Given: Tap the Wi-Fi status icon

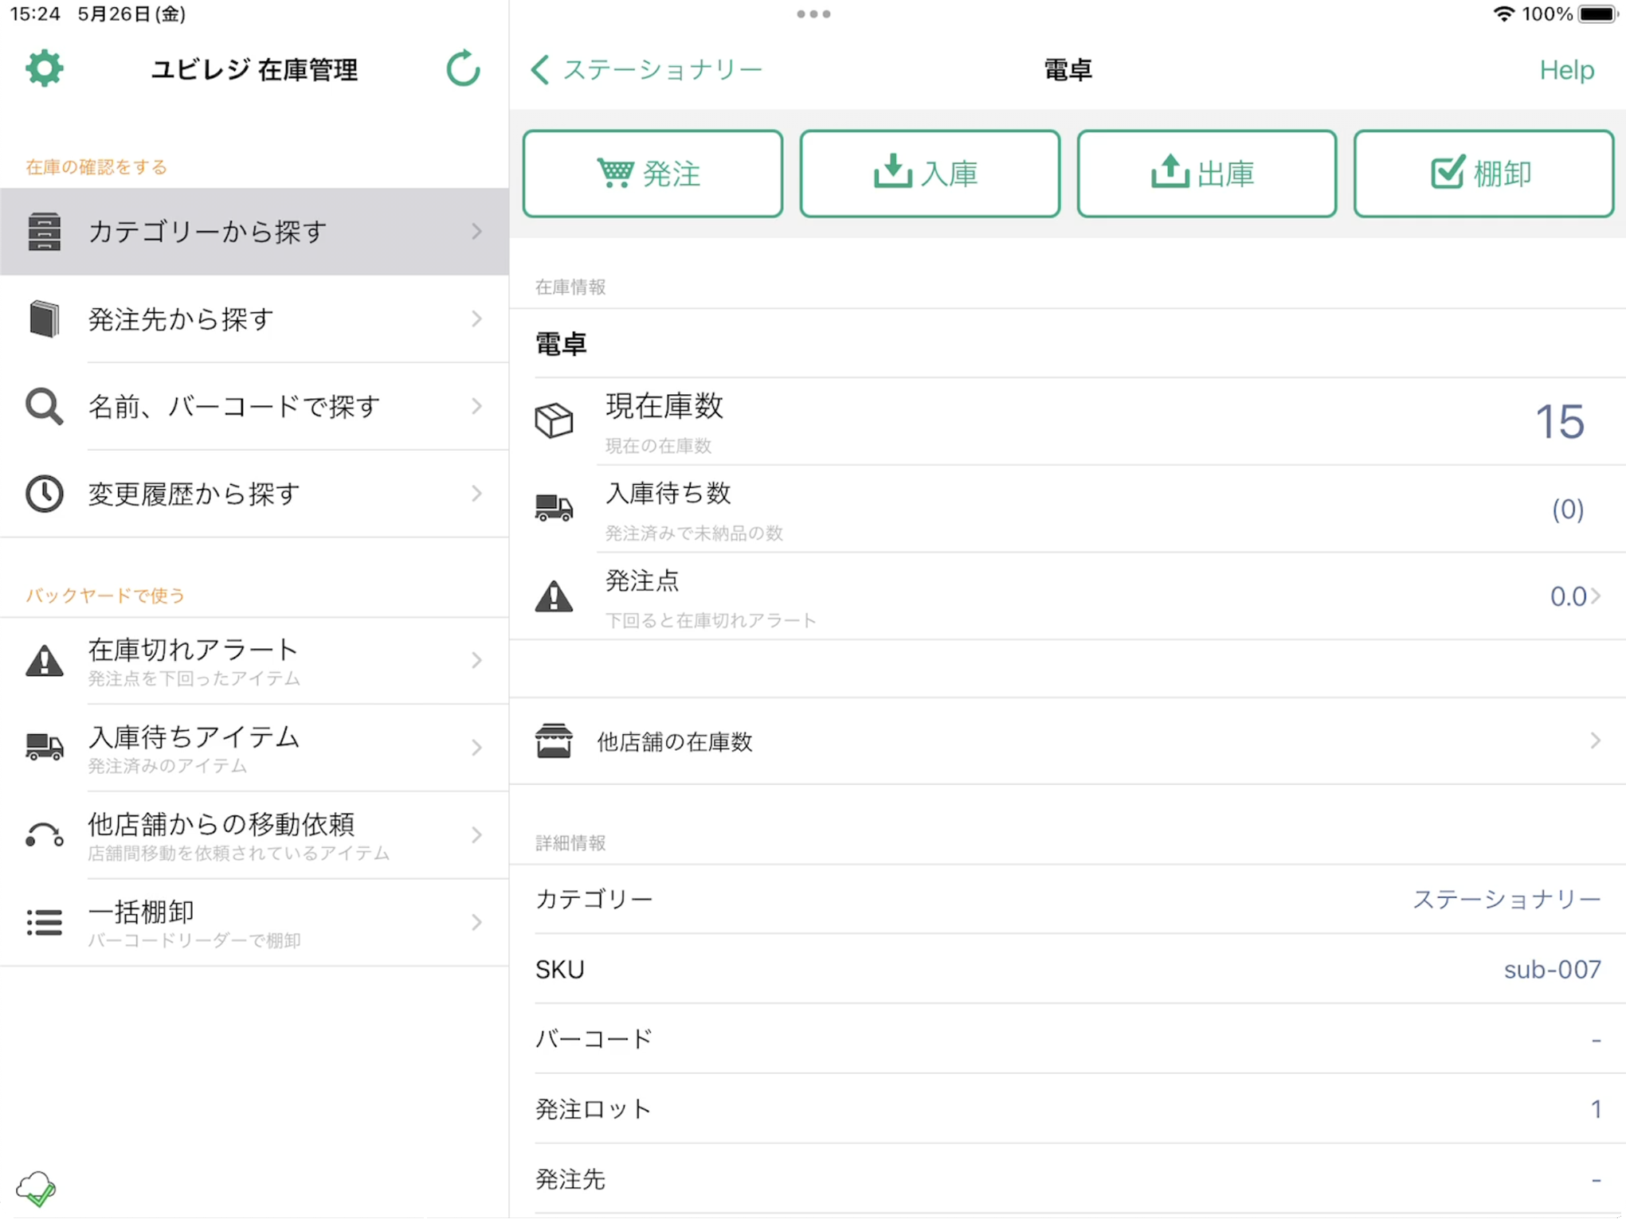Looking at the screenshot, I should tap(1503, 14).
